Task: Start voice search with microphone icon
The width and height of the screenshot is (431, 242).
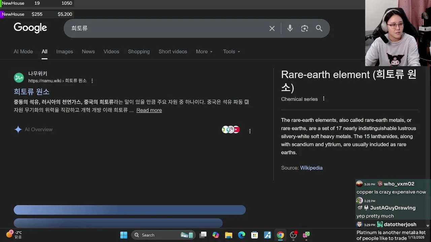Action: pyautogui.click(x=290, y=29)
